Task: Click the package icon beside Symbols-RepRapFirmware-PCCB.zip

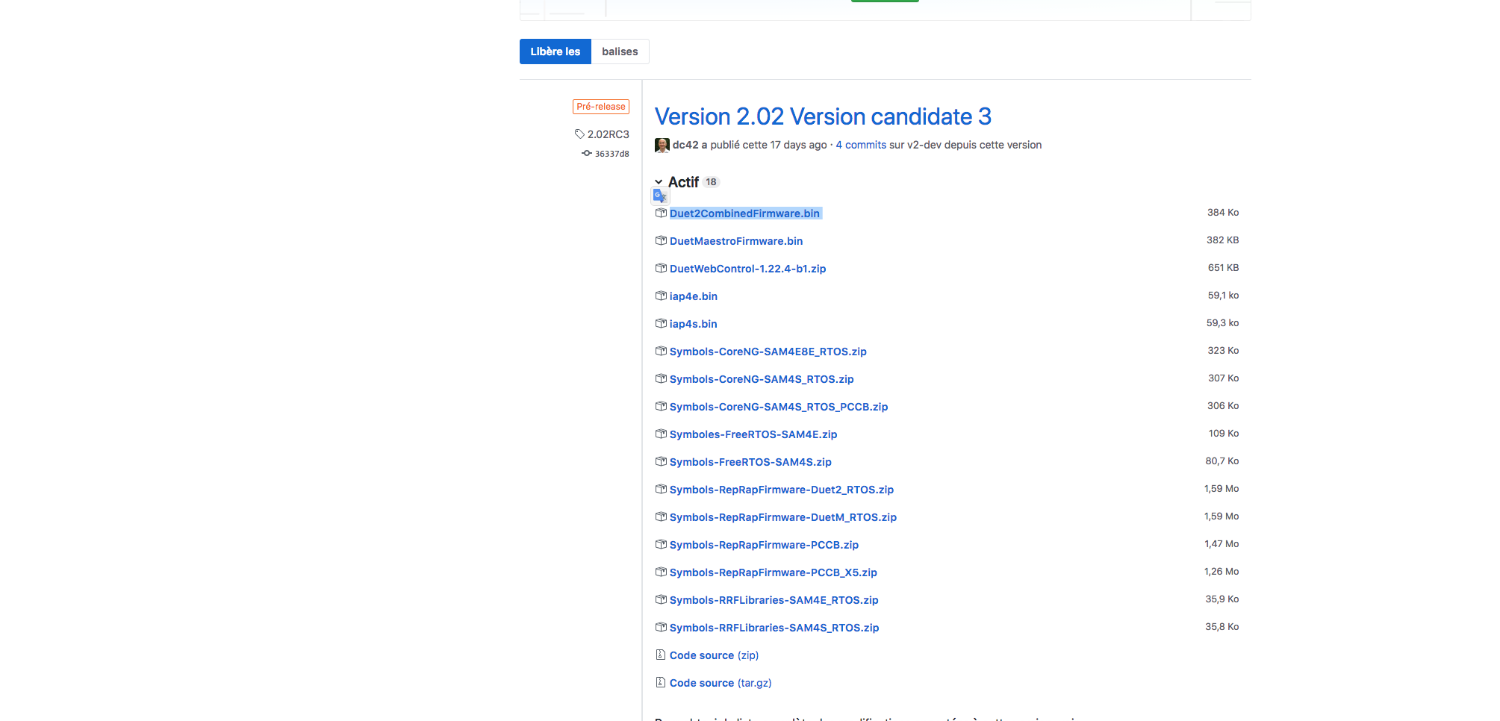Action: tap(661, 544)
